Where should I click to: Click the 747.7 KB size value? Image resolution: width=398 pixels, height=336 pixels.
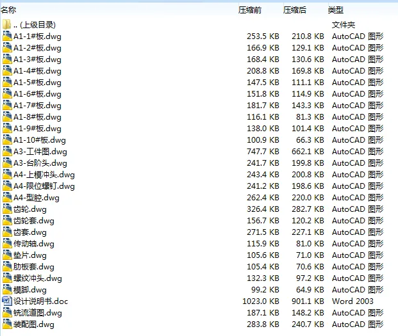point(263,152)
